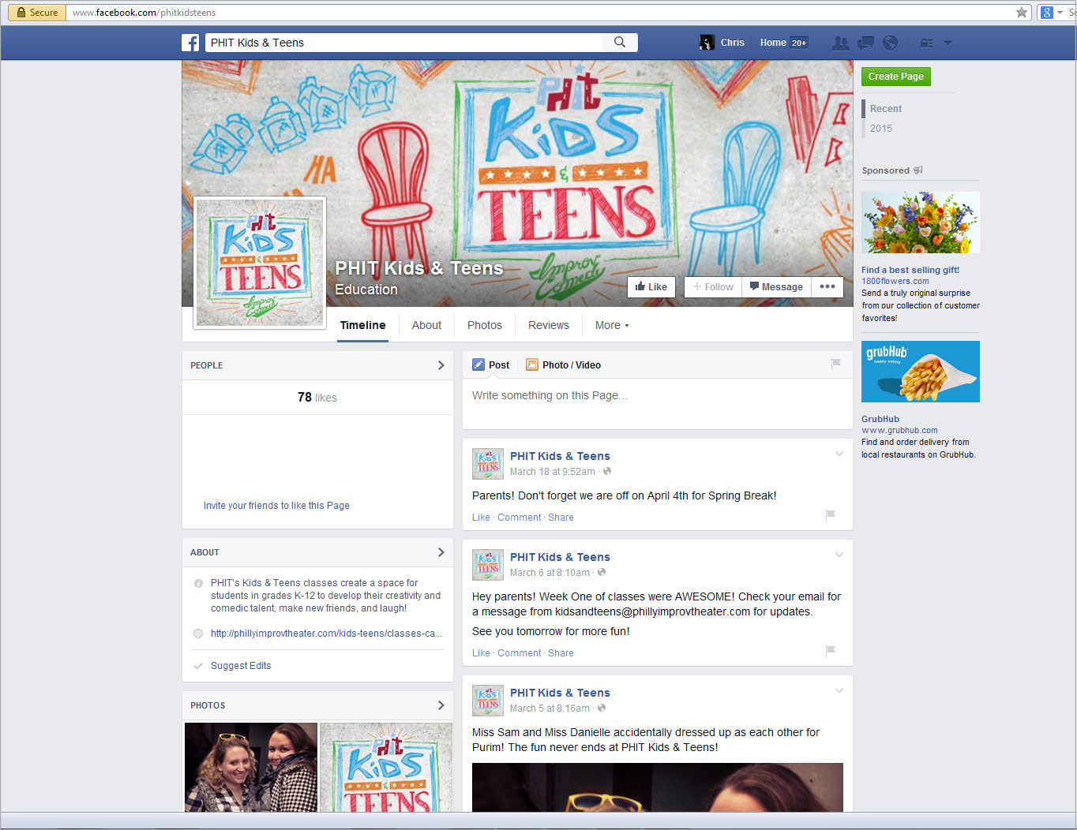Image resolution: width=1077 pixels, height=830 pixels.
Task: Click the Message button
Action: point(776,286)
